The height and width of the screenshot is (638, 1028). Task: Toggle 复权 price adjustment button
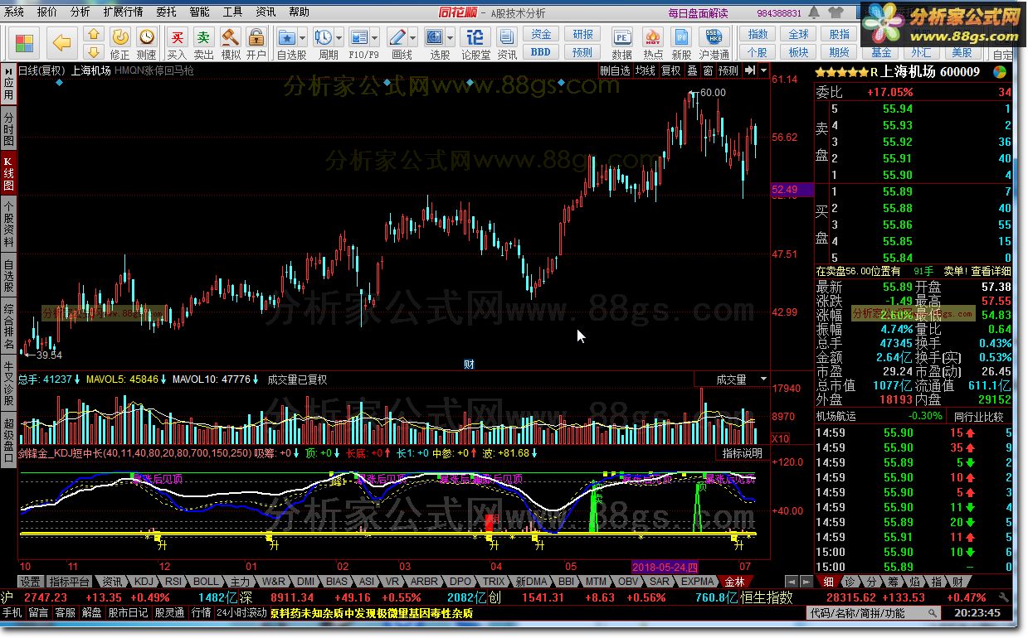pyautogui.click(x=670, y=71)
